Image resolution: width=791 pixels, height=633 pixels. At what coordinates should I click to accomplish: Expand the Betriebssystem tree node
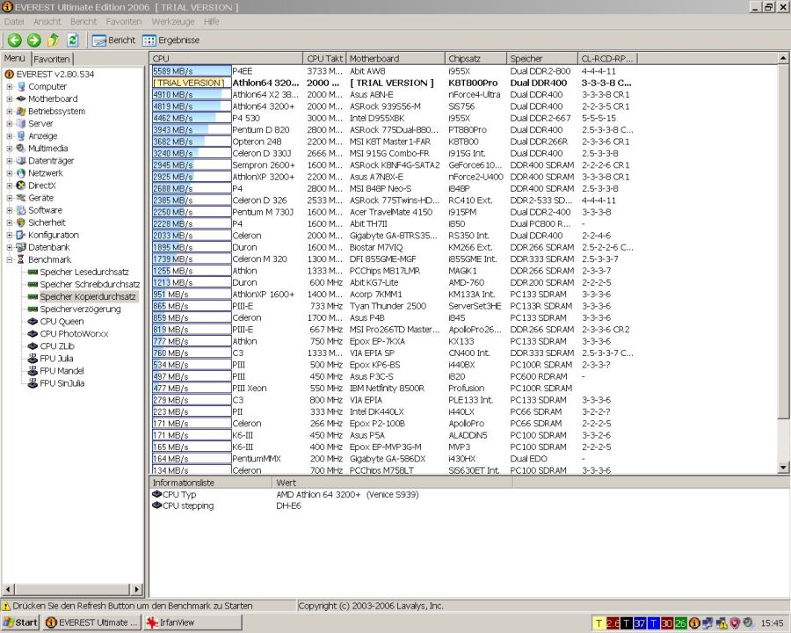click(9, 111)
